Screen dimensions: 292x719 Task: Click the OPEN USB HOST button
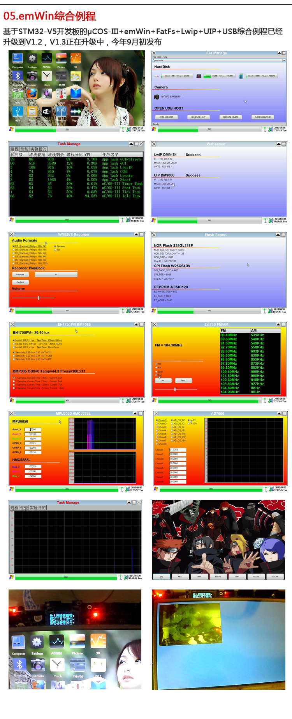pos(166,117)
